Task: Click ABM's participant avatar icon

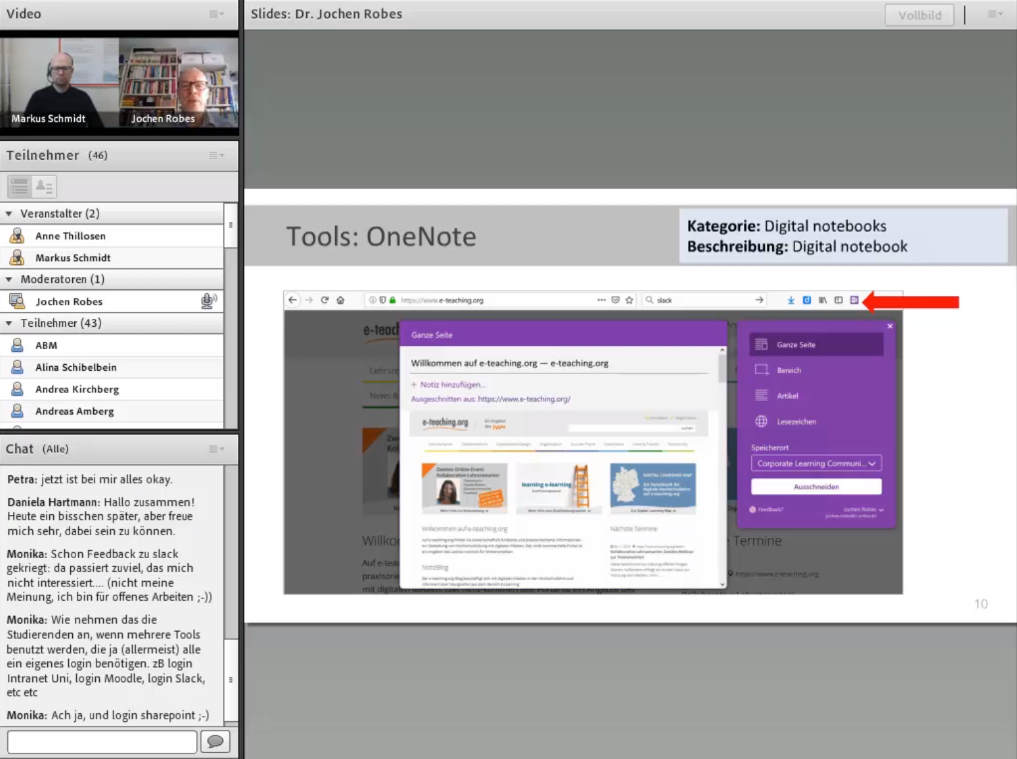Action: (17, 345)
